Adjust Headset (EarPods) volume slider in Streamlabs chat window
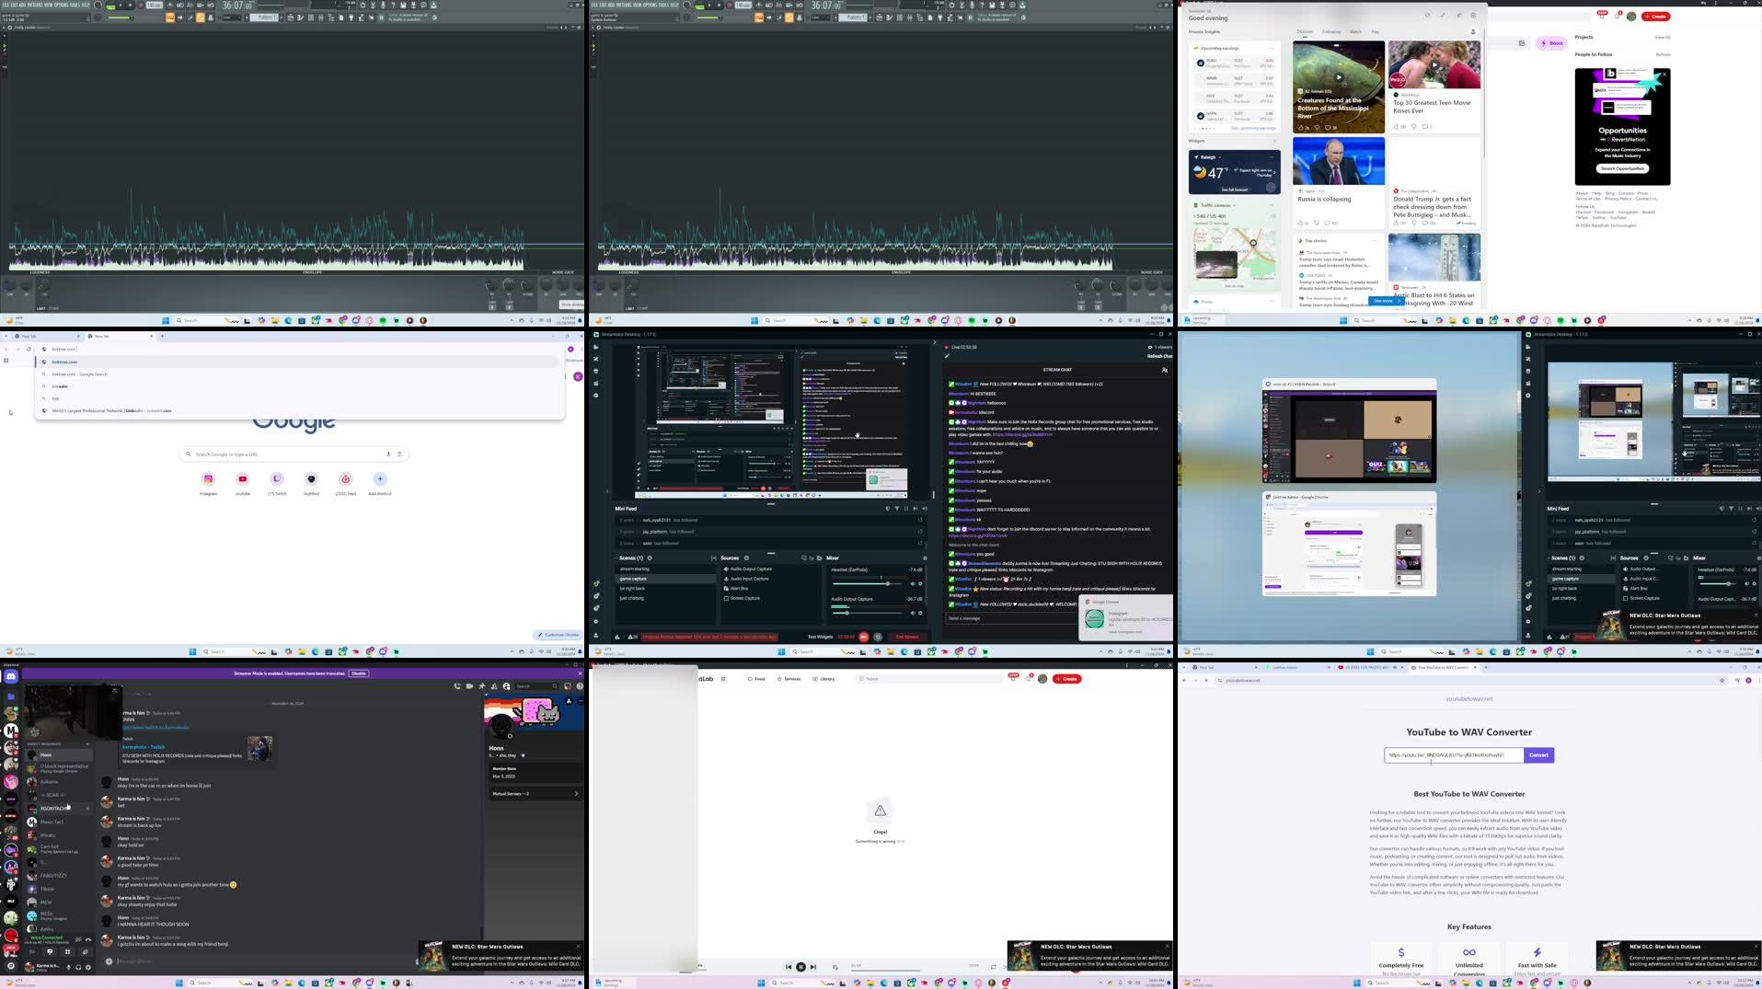 [866, 583]
